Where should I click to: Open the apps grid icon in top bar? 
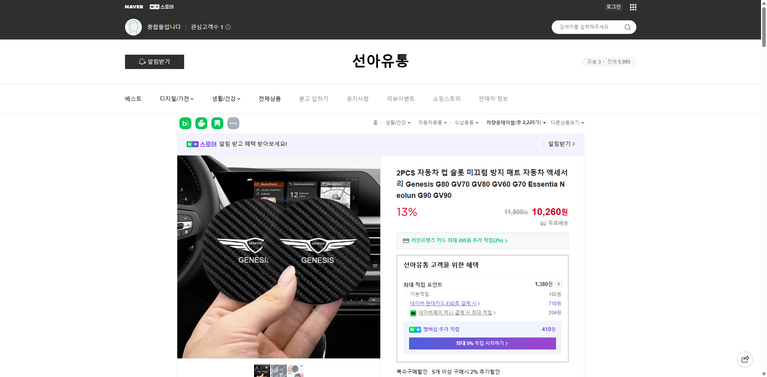coord(632,7)
